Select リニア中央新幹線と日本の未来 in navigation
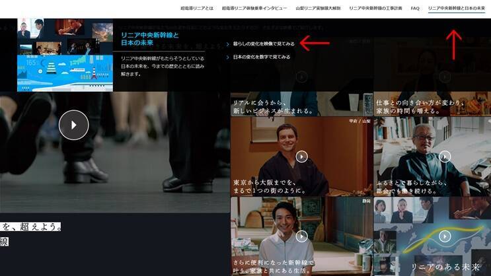 (x=456, y=8)
